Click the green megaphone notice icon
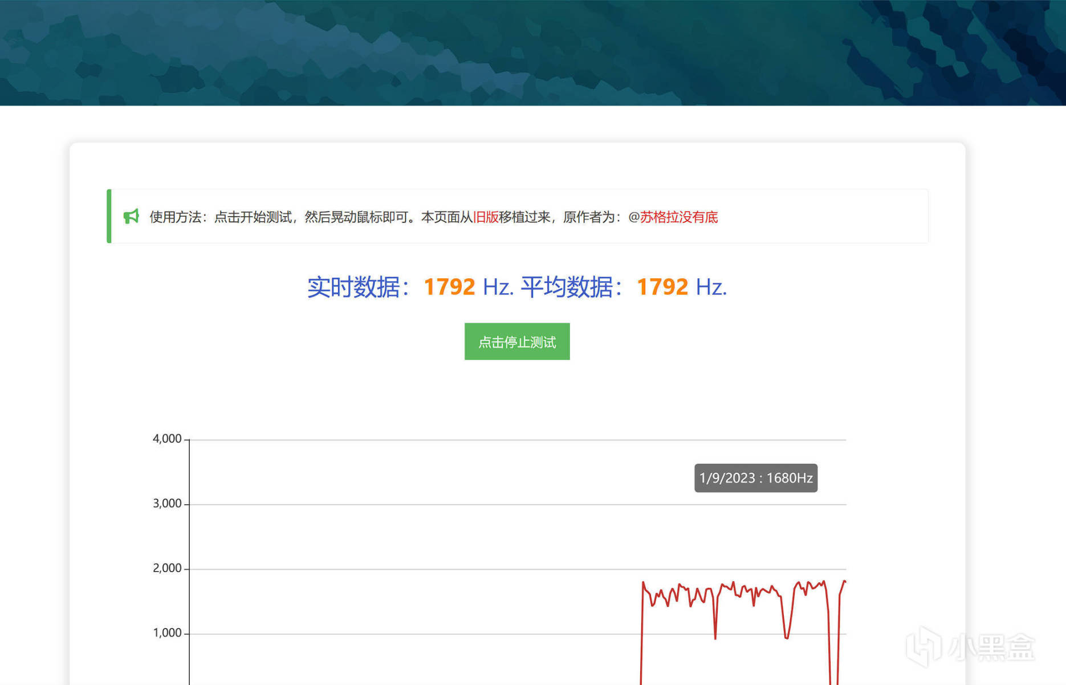The width and height of the screenshot is (1066, 685). (x=131, y=216)
